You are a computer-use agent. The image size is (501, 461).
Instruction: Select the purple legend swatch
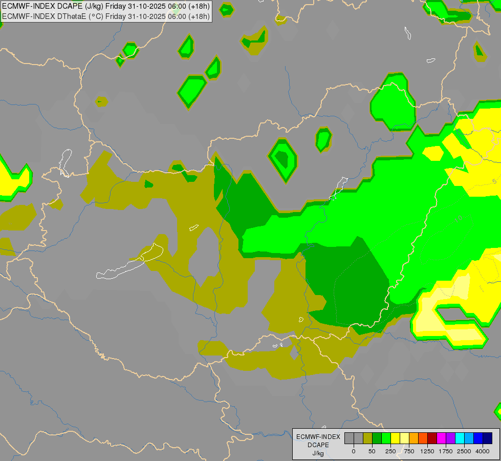pyautogui.click(x=450, y=438)
